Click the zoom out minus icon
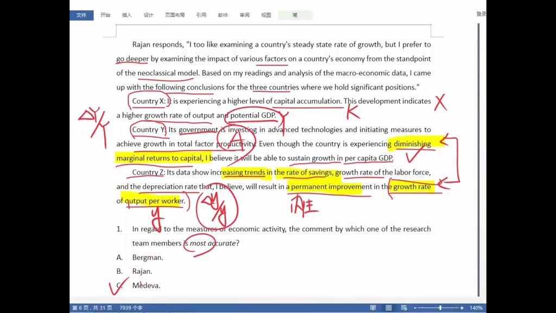Image resolution: width=556 pixels, height=313 pixels. 415,308
